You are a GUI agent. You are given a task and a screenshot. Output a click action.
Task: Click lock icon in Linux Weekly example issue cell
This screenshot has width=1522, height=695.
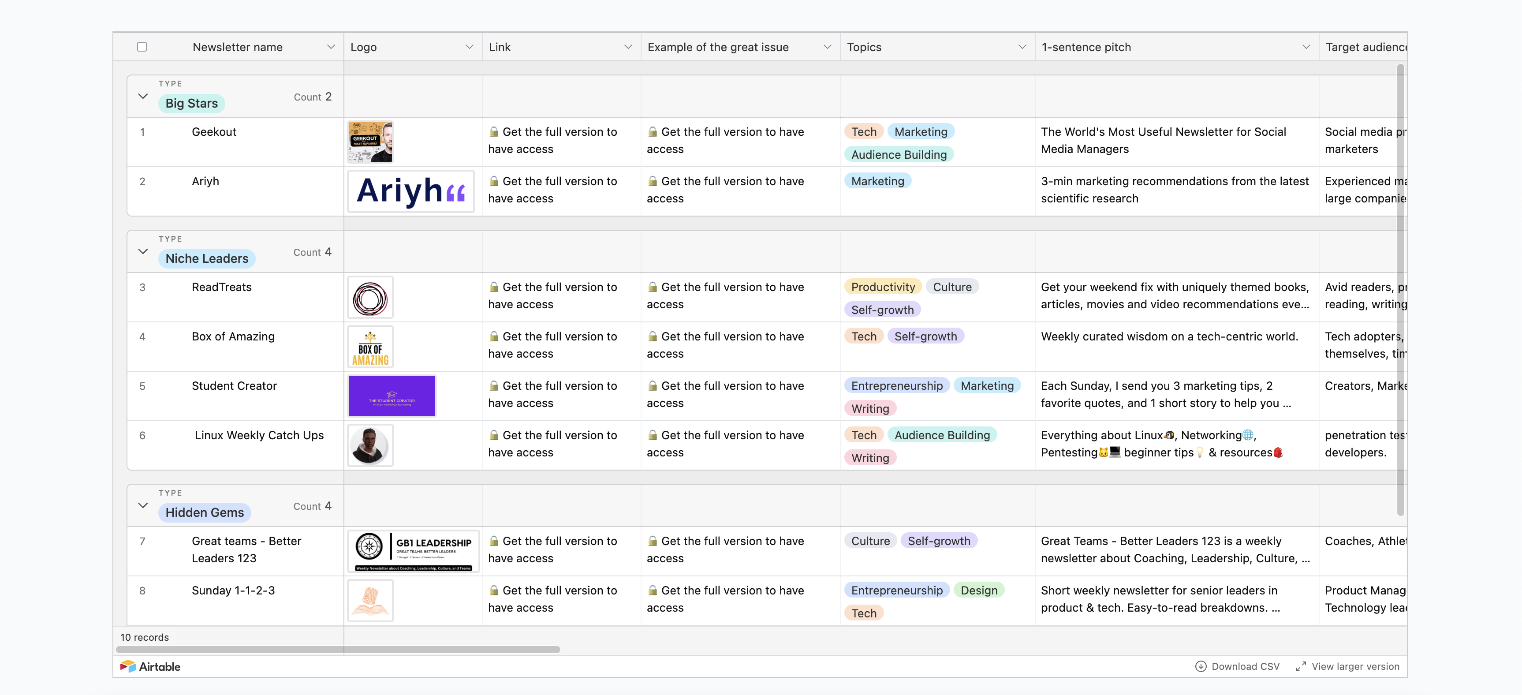pos(652,436)
